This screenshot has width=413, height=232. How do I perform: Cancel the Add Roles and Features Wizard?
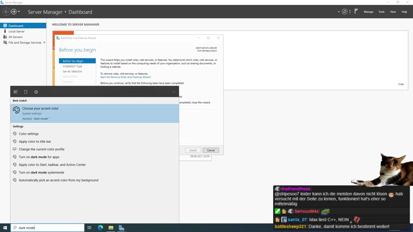pos(211,150)
